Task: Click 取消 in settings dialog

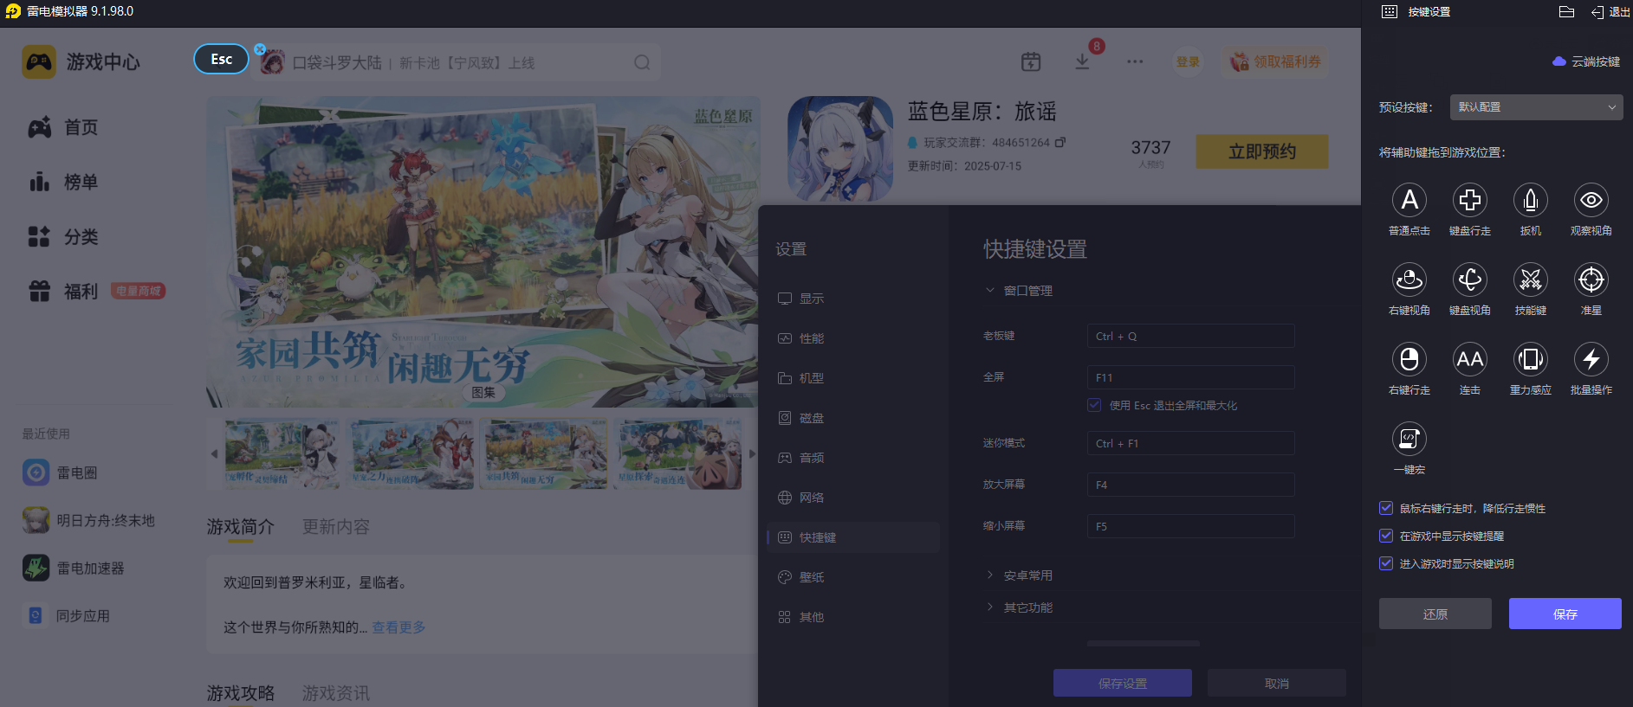Action: click(x=1277, y=683)
